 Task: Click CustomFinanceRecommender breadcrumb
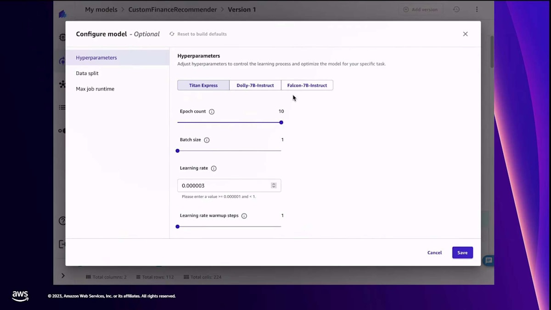click(173, 10)
